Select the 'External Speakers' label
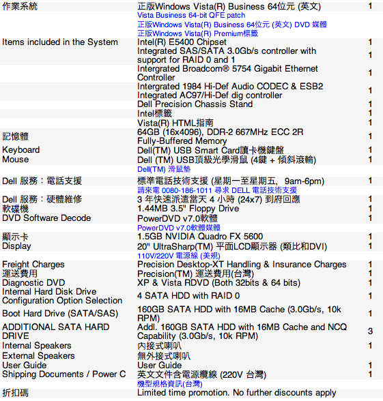Screen dimensions: 383x401 click(38, 356)
